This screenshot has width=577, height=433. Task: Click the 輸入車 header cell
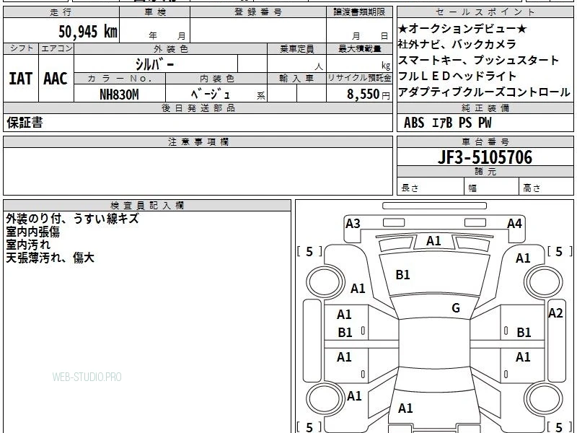pyautogui.click(x=296, y=79)
